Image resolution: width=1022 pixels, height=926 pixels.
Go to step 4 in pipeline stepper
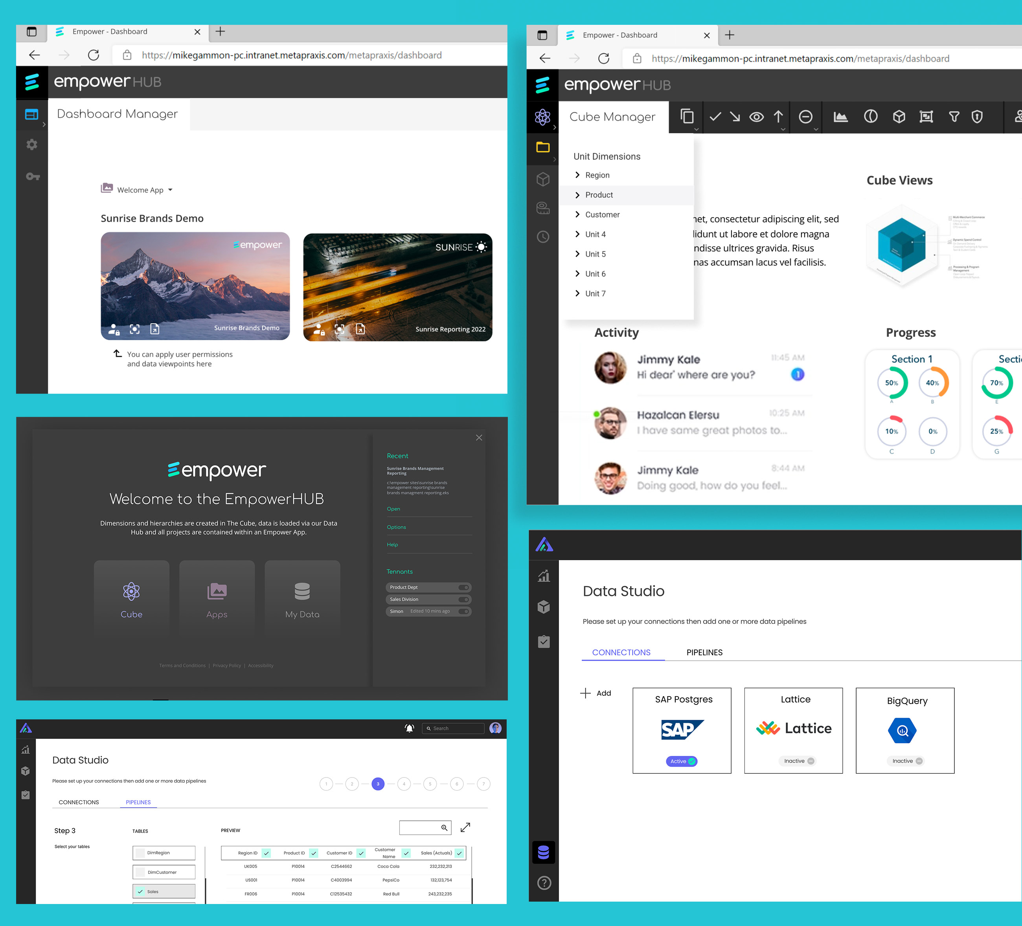pos(404,784)
